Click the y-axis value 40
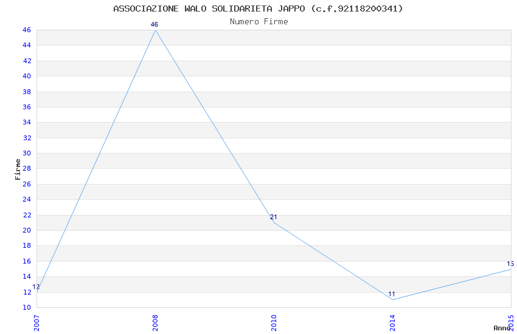The image size is (517, 334). coord(27,76)
